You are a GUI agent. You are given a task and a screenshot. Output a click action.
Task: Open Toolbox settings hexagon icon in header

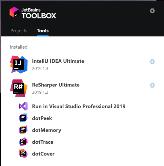pos(152,11)
